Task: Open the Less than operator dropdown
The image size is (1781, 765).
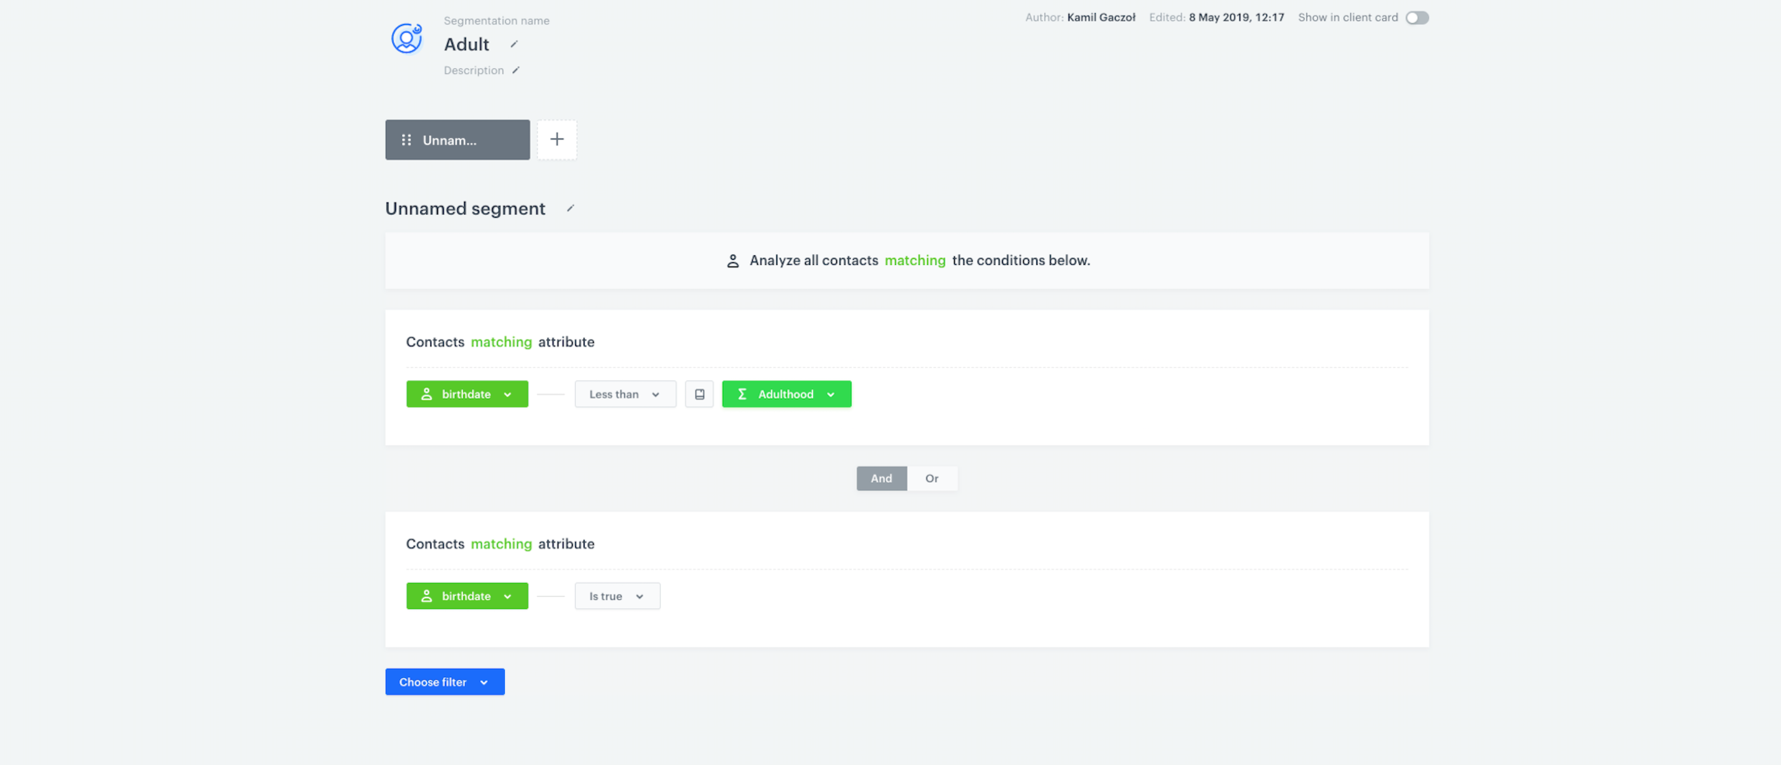Action: [x=624, y=394]
